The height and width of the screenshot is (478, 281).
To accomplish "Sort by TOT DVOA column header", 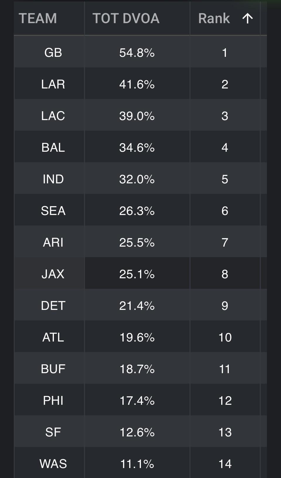I will pos(126,18).
